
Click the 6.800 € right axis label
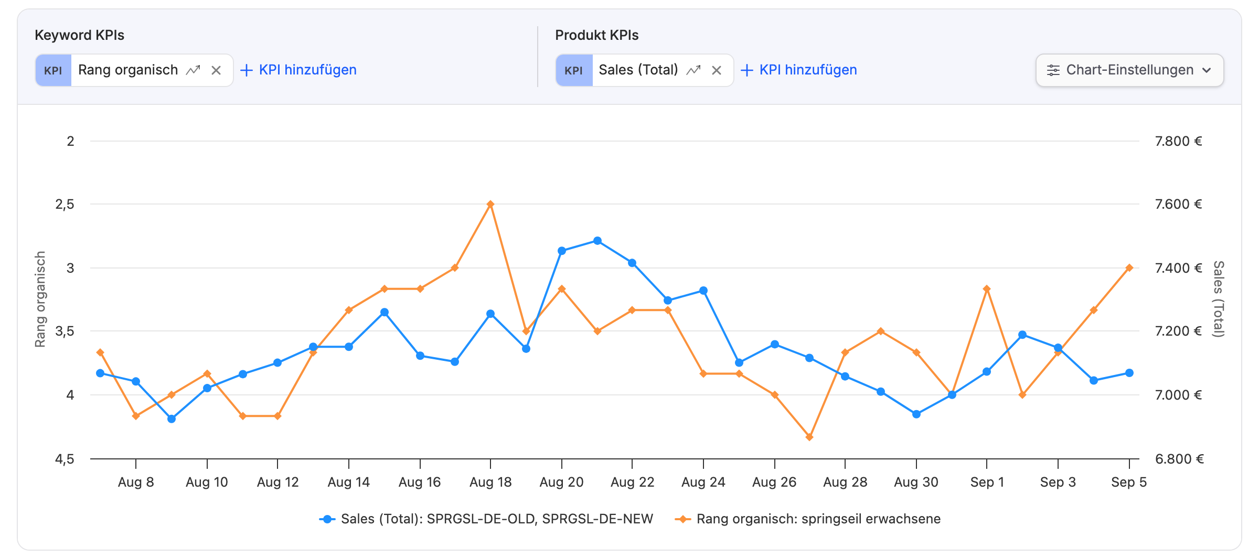tap(1179, 459)
